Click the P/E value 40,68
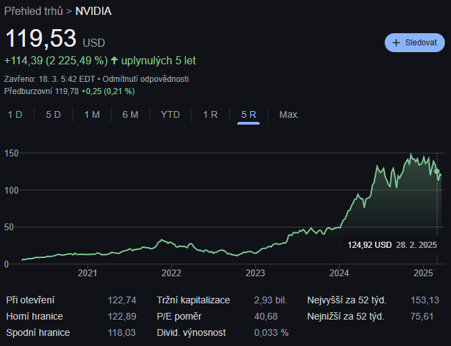 266,316
